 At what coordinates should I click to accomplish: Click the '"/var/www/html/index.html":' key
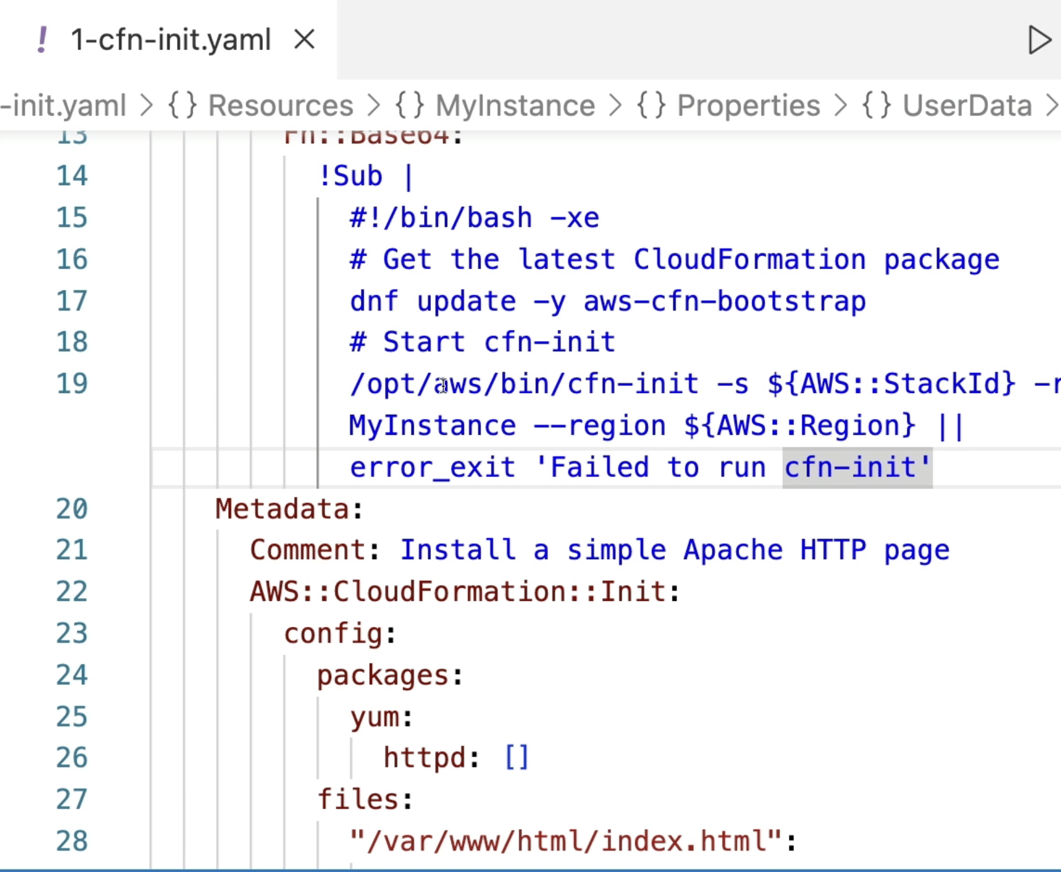tap(572, 841)
